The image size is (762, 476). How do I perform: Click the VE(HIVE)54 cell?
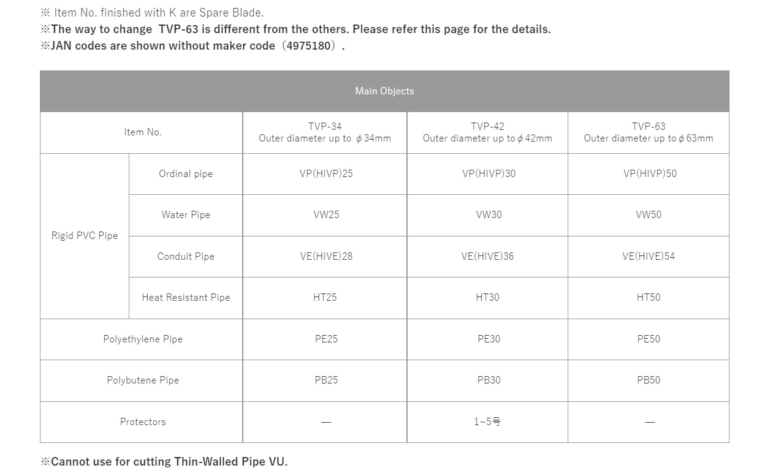(x=649, y=257)
